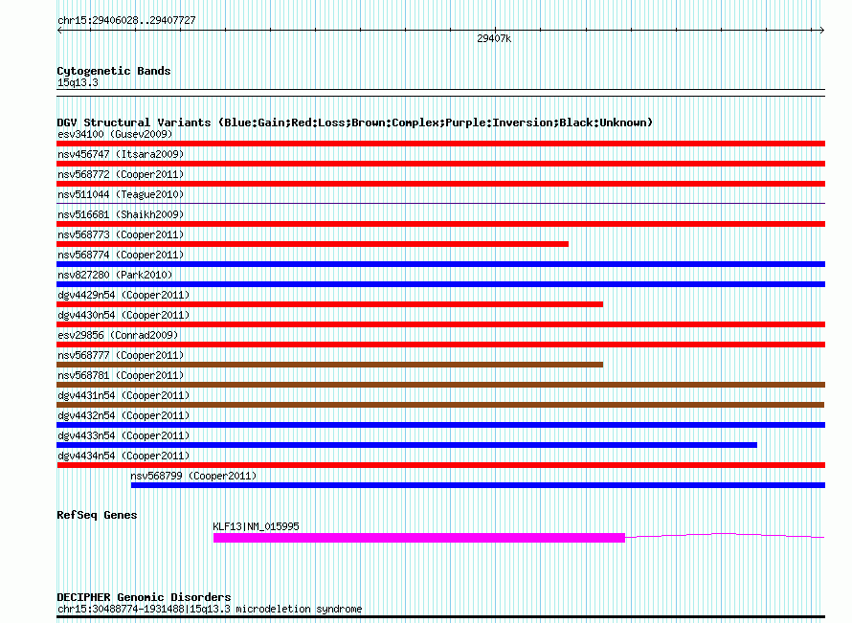Select the red bar under esv34100
The image size is (852, 623).
coord(440,144)
